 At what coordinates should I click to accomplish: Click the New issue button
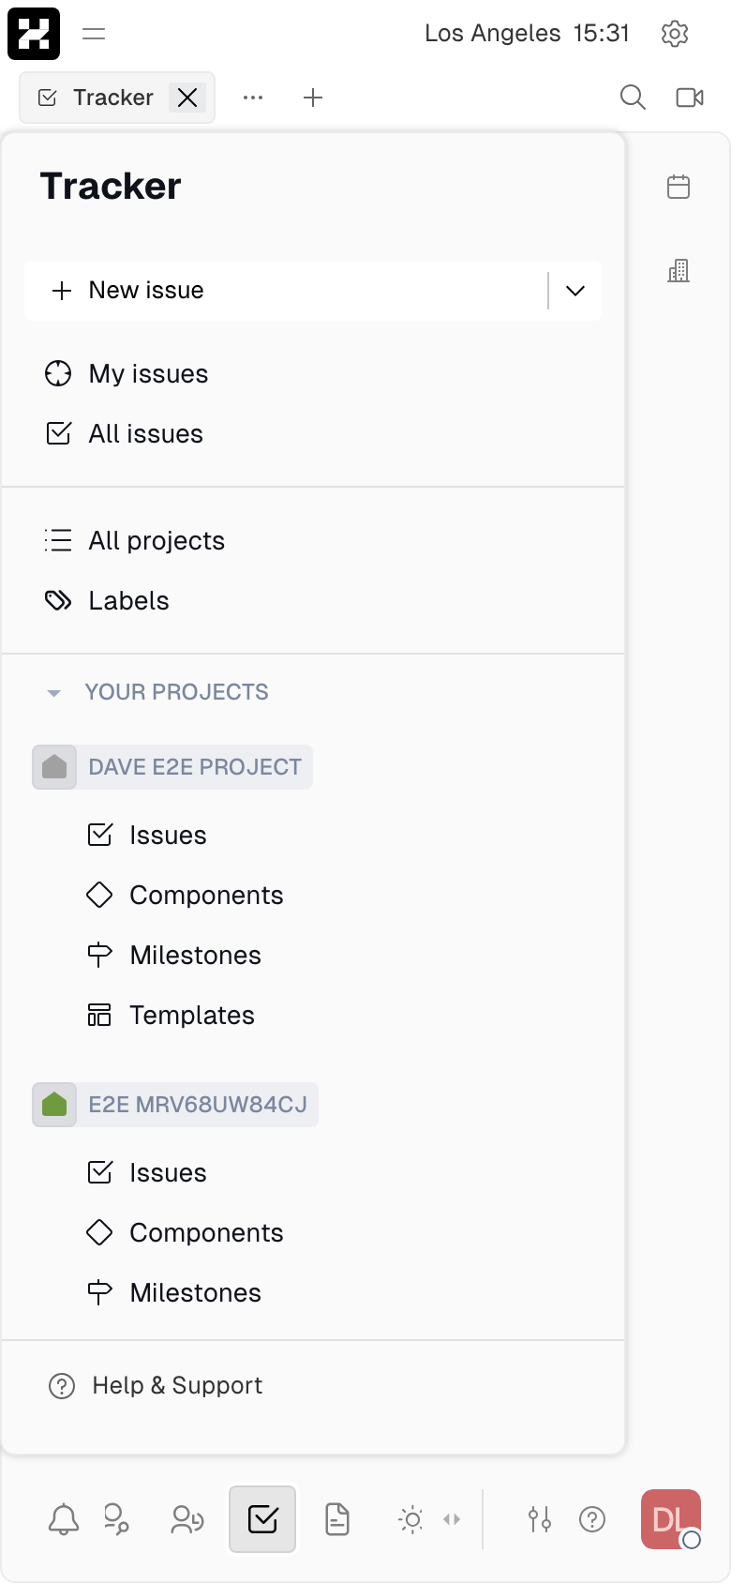pos(286,291)
